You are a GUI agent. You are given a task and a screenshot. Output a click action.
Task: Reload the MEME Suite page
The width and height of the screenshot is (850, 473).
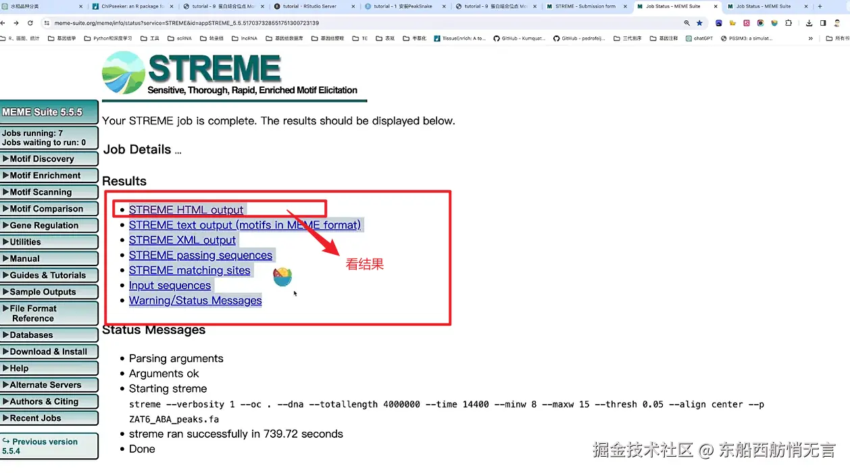[x=30, y=23]
